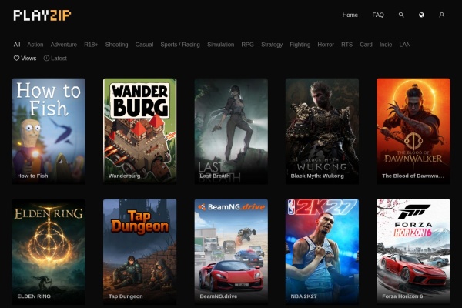Filter by Shooting category
The height and width of the screenshot is (308, 462).
pos(117,45)
